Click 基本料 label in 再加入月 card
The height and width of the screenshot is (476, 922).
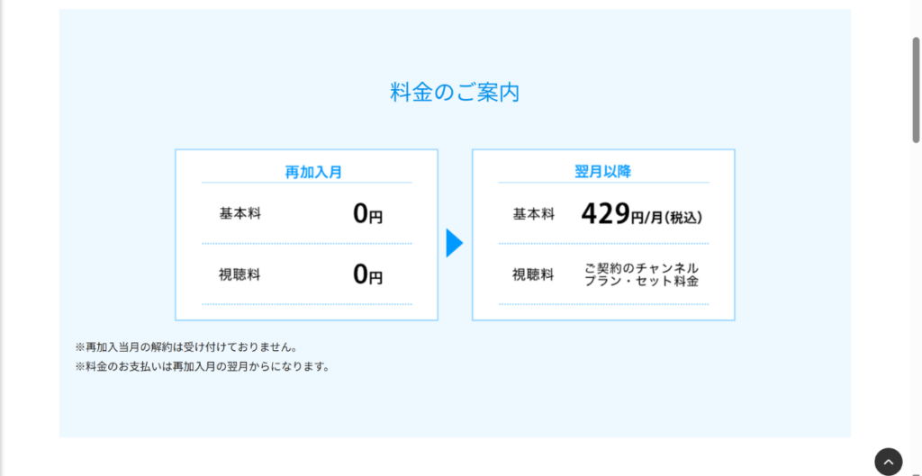tap(240, 214)
